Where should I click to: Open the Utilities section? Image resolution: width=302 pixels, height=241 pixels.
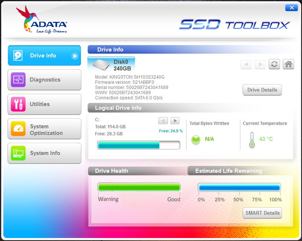click(44, 104)
